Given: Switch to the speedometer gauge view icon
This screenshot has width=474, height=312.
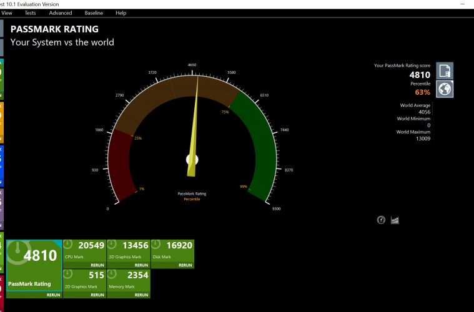Looking at the screenshot, I should (381, 220).
